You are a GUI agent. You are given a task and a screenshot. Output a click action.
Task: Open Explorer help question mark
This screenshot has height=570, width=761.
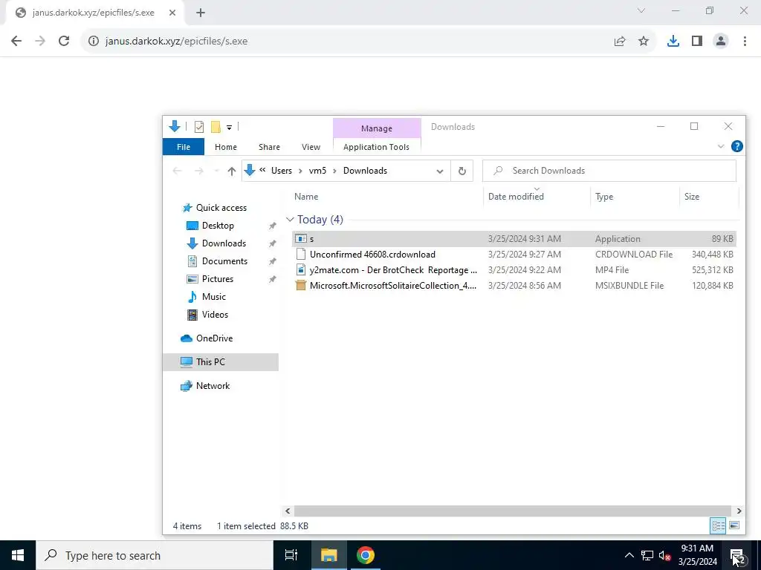coord(736,146)
